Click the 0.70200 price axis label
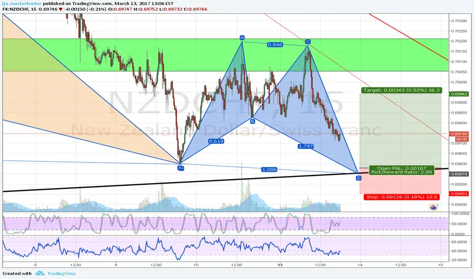The image size is (474, 279). pyautogui.click(x=459, y=41)
